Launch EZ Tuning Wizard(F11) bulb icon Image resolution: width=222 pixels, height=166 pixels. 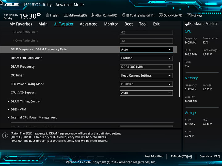(x=124, y=15)
